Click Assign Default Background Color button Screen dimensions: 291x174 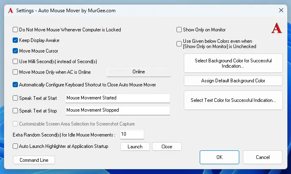tap(233, 81)
